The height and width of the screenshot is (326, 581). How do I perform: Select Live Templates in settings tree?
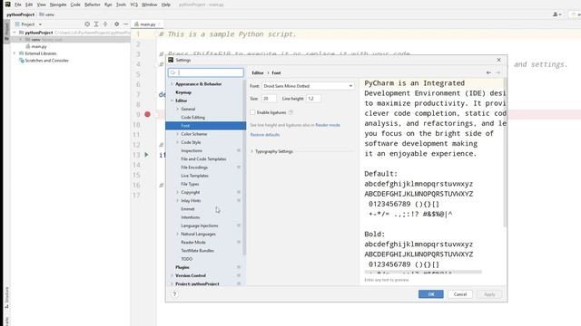coord(194,176)
